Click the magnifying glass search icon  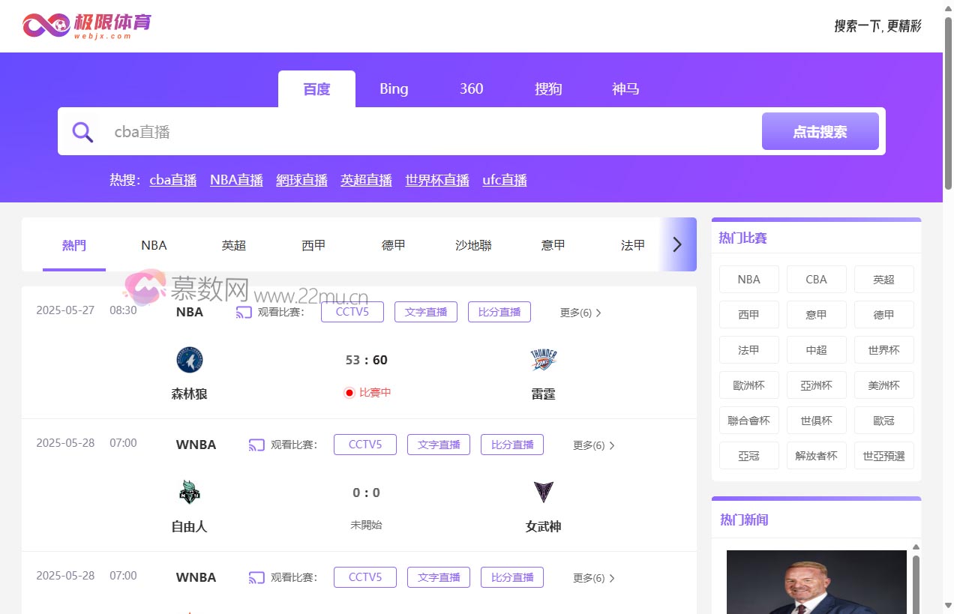(x=82, y=131)
